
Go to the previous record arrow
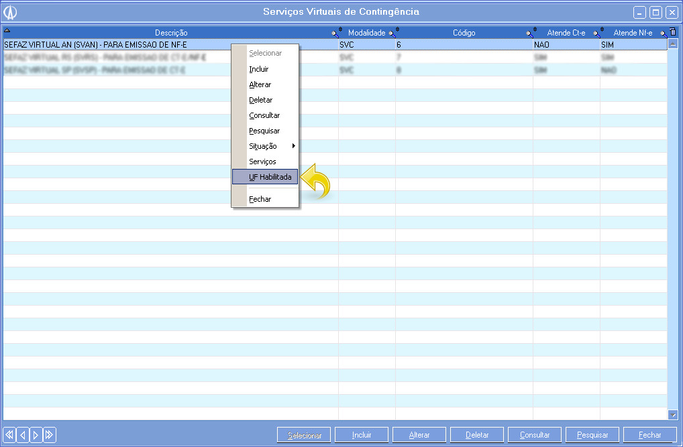coord(23,435)
